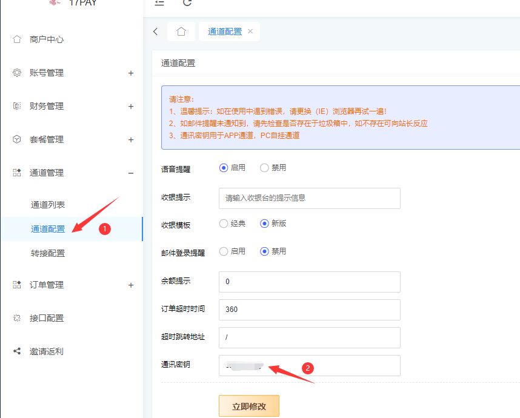Open 接口配置 in the sidebar

tap(47, 318)
